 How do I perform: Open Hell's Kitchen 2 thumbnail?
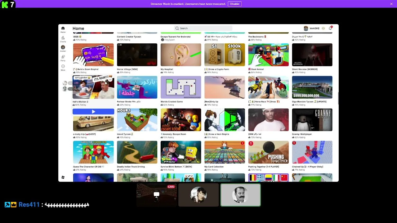click(x=93, y=87)
